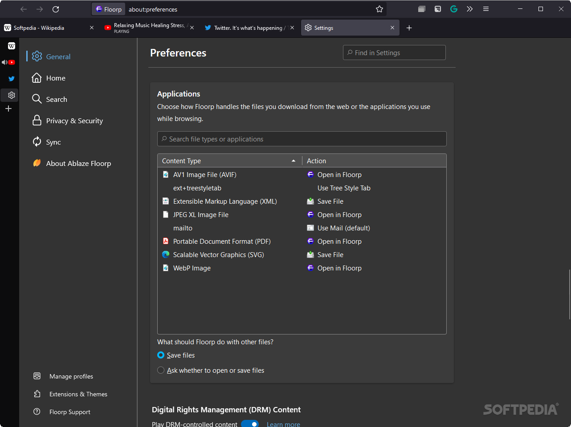
Task: Select JPEG XL Image File row
Action: pyautogui.click(x=302, y=215)
